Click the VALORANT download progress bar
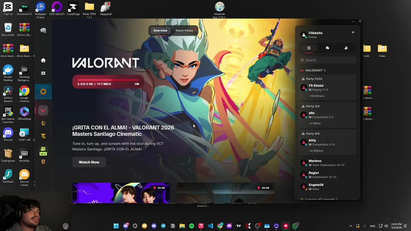 point(108,82)
